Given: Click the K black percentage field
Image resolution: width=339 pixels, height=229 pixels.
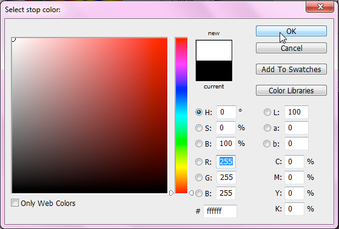Looking at the screenshot, I should [x=294, y=208].
